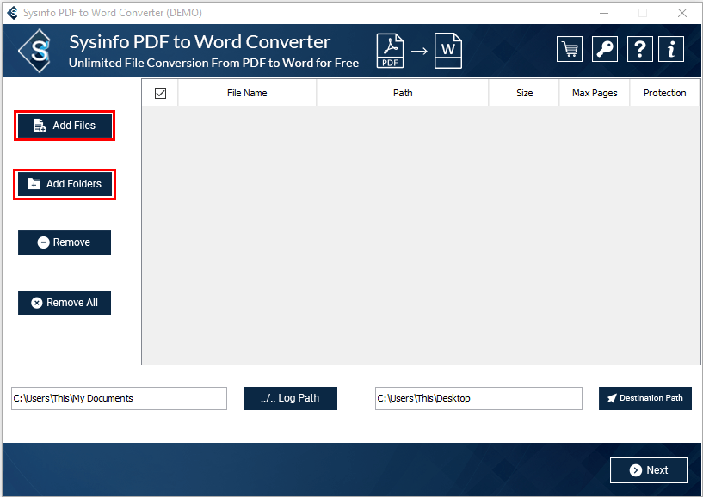The width and height of the screenshot is (703, 497).
Task: Click the PDF document icon in banner
Action: (390, 50)
